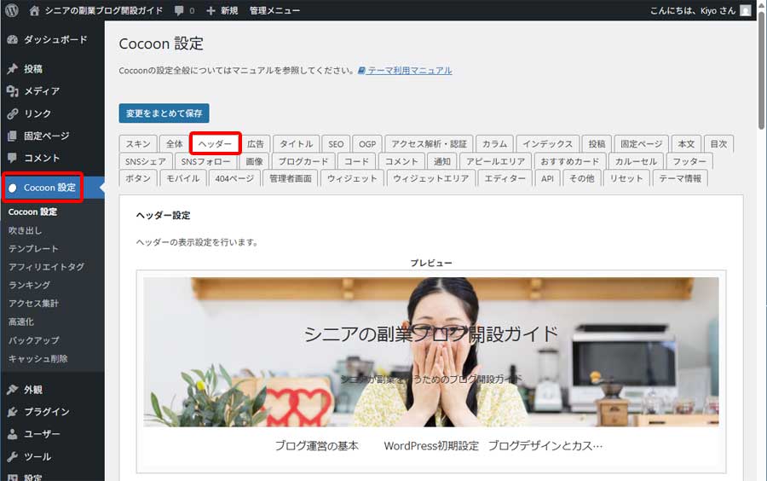The height and width of the screenshot is (481, 767).
Task: Click the user avatar in admin bar
Action: pos(746,10)
